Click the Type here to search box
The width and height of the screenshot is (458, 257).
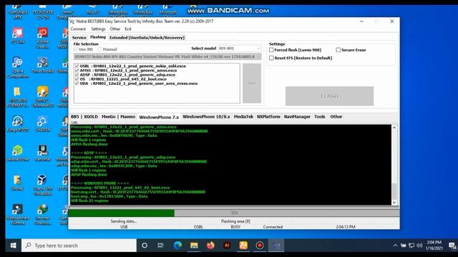coord(79,246)
